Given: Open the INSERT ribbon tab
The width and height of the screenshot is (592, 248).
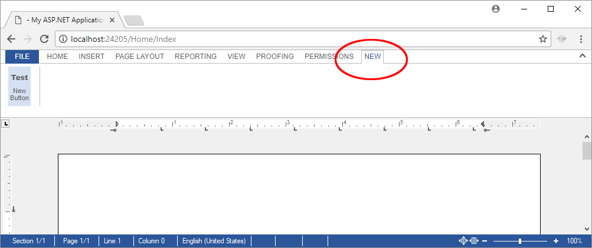Looking at the screenshot, I should (x=91, y=57).
